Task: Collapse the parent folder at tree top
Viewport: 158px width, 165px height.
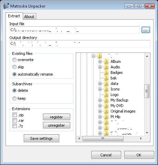Action: click(93, 56)
